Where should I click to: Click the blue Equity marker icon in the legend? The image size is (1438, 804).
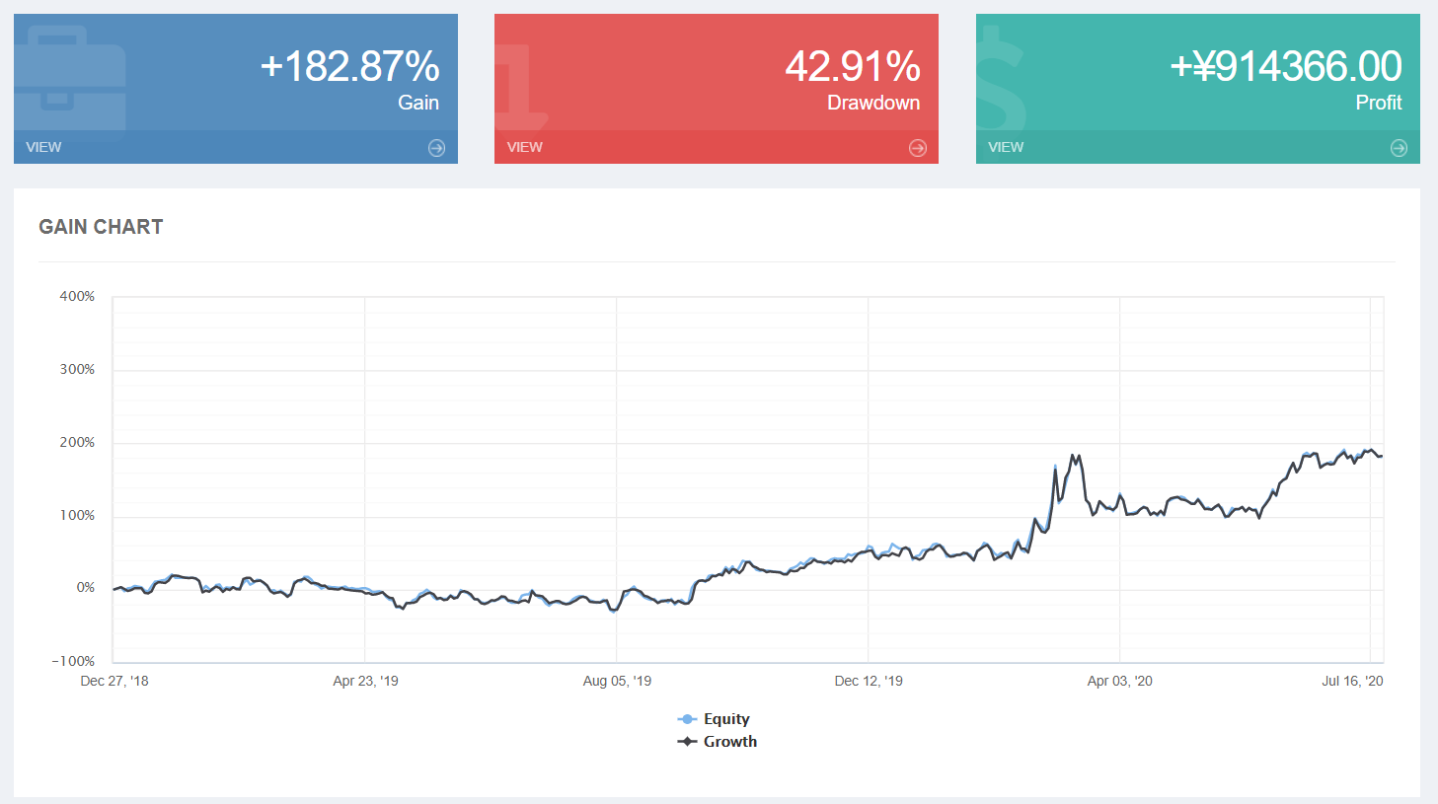685,718
